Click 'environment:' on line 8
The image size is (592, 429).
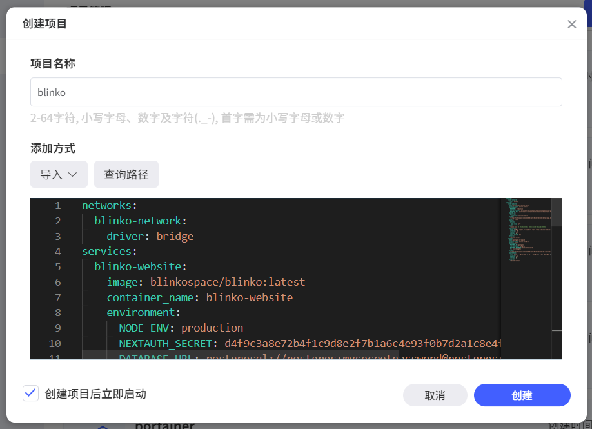[143, 313]
